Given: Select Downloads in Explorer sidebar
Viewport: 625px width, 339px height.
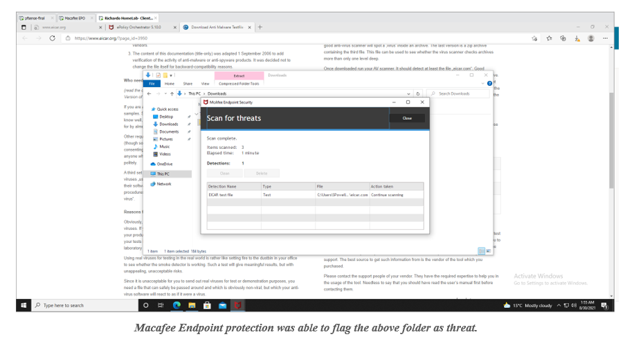Looking at the screenshot, I should 169,125.
